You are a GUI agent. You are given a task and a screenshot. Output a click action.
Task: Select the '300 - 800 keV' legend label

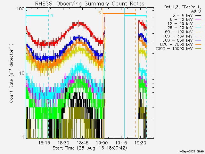click(178, 40)
